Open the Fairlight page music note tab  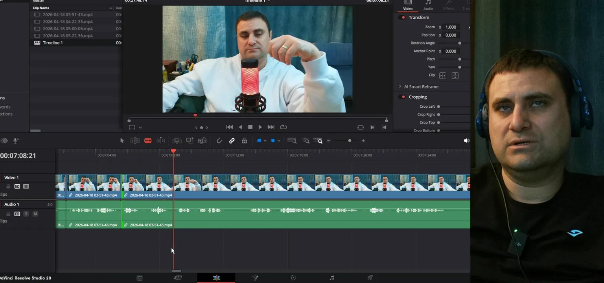[331, 278]
